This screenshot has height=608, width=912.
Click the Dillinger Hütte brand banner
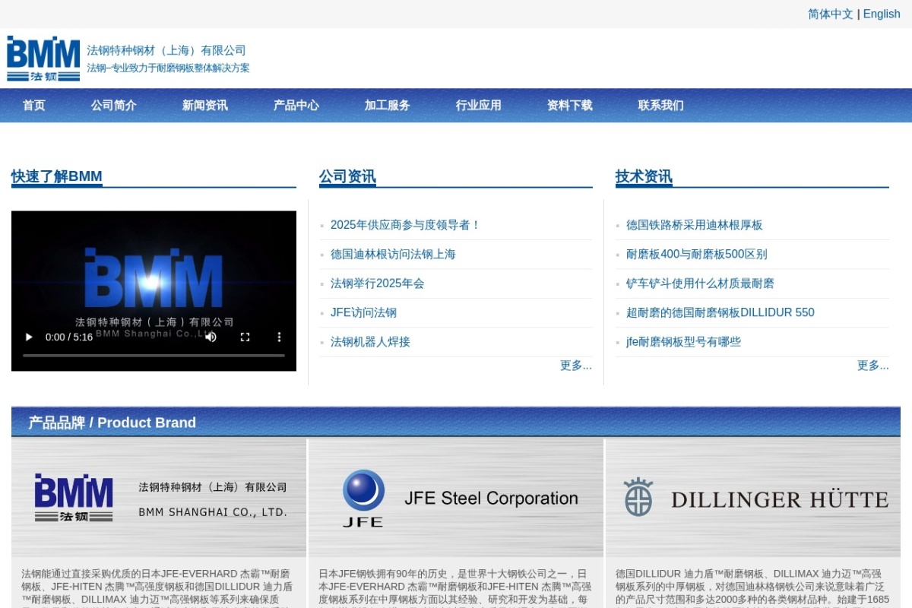pyautogui.click(x=753, y=498)
